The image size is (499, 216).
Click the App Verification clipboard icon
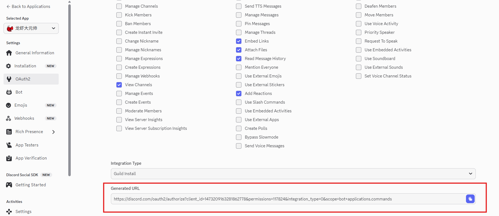9,158
